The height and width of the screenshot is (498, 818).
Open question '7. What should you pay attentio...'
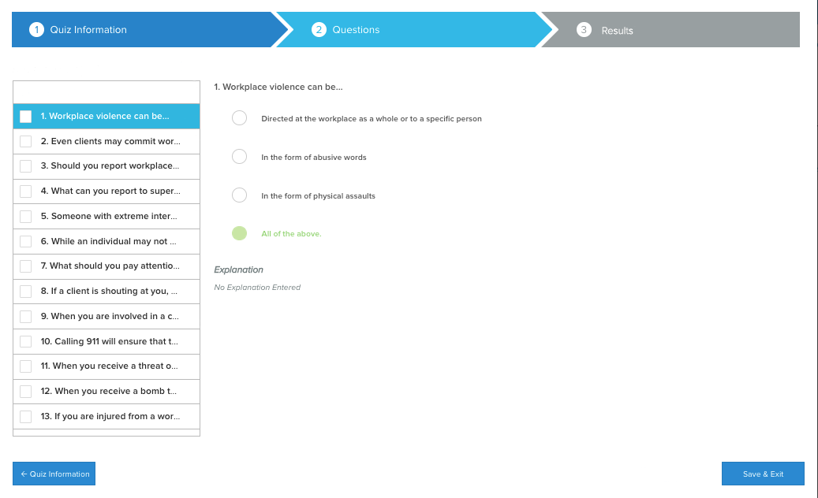(106, 266)
